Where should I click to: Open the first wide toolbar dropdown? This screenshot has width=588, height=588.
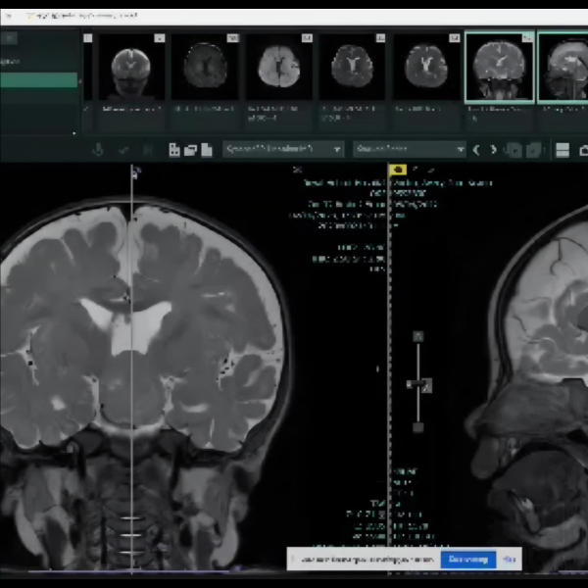pos(283,149)
